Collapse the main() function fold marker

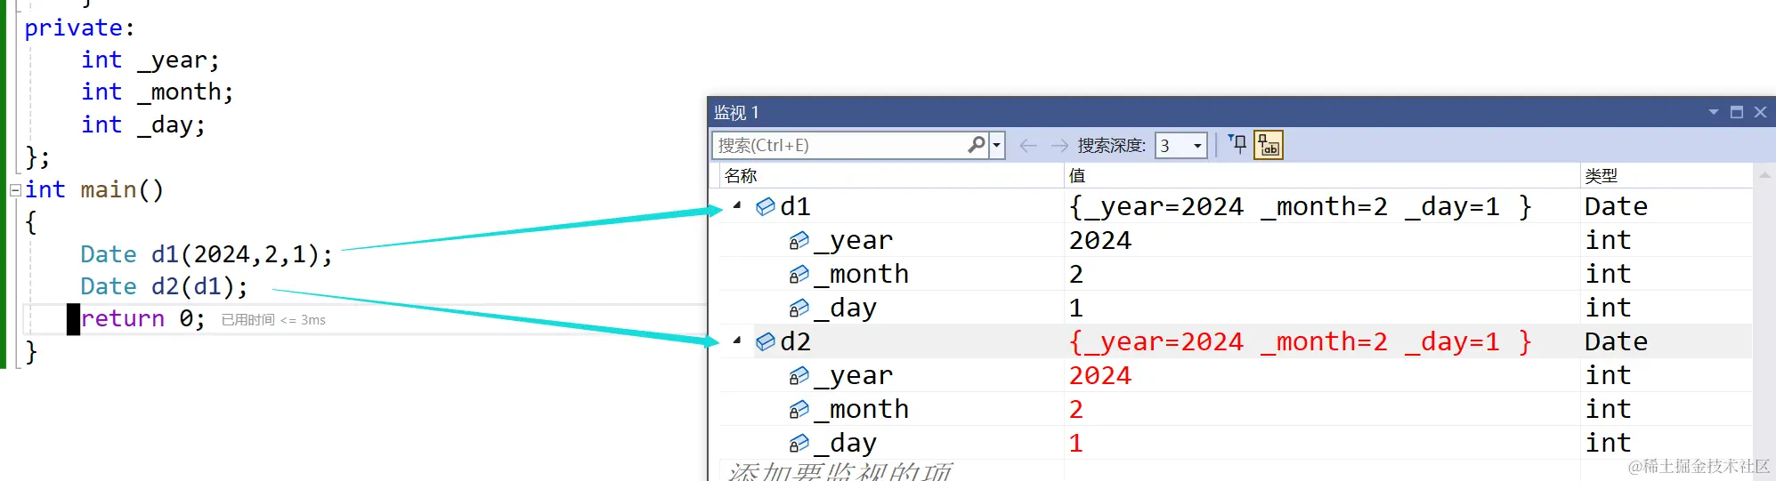coord(15,189)
